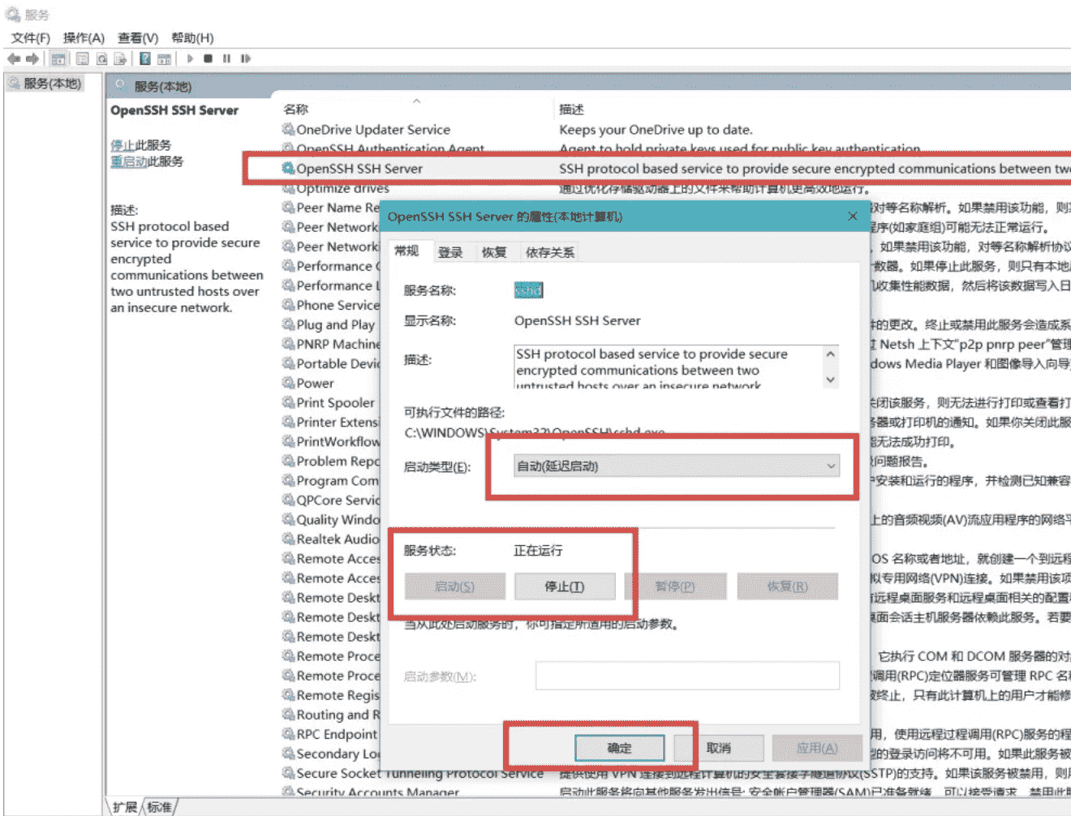
Task: Close the OpenSSH SSH Server properties dialog
Action: [852, 216]
